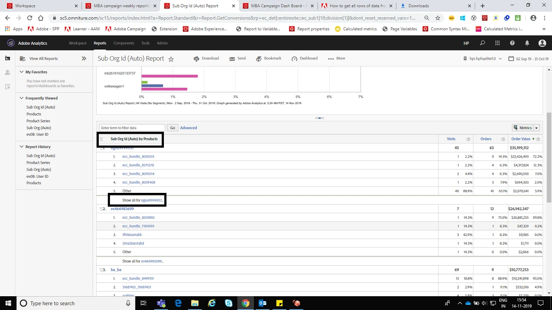Open the Adobe Analytics search icon
Viewport: 552px width, 310px height.
483,43
